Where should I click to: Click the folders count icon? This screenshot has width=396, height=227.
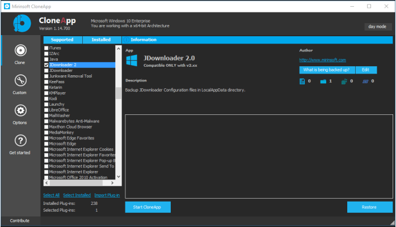click(323, 81)
